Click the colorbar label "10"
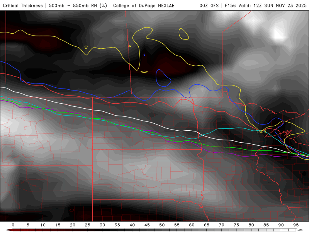 pos(43,225)
